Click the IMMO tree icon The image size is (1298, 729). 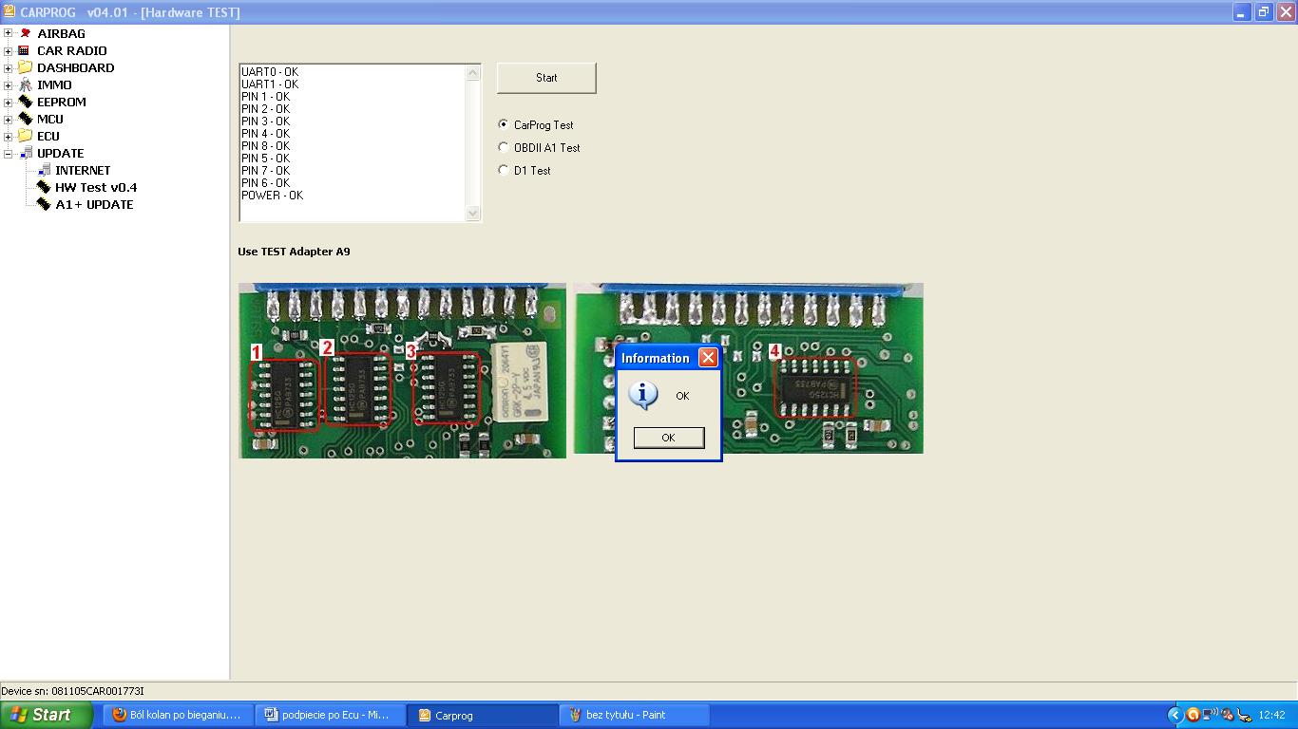pos(26,84)
